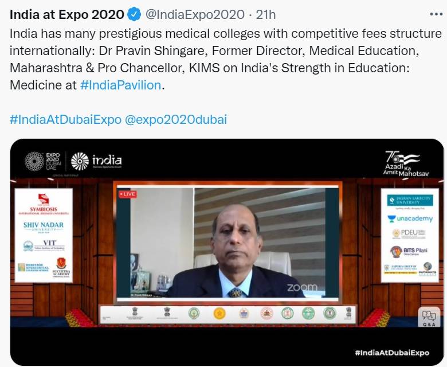Click the PDEU logo on right banner
This screenshot has width=447, height=367.
(x=409, y=233)
